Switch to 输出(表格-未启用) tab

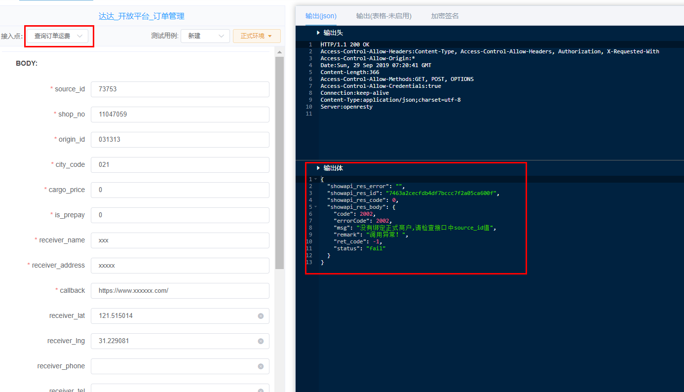384,16
